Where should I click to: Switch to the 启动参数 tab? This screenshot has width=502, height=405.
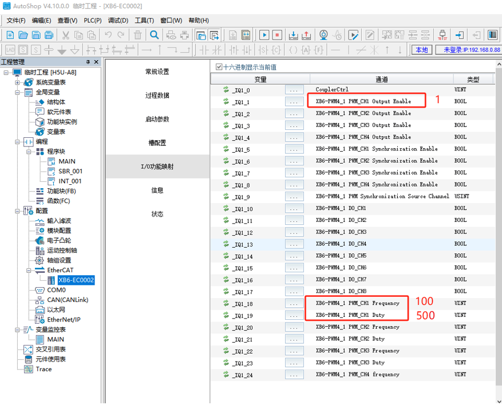157,119
